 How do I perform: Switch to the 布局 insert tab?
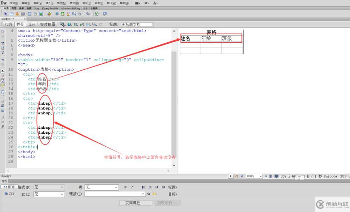(14, 8)
